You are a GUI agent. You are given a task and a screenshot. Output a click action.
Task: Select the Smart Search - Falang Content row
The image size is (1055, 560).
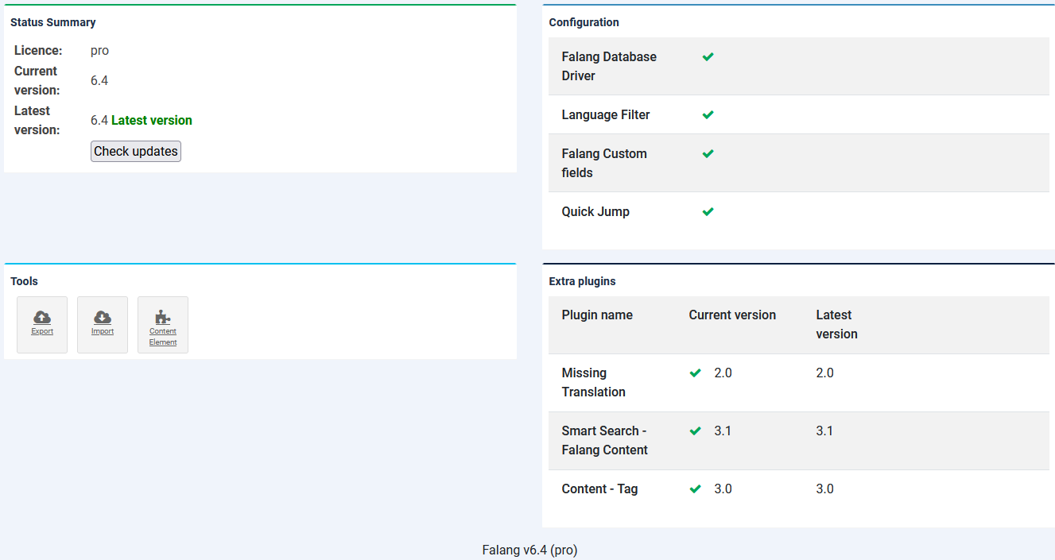604,441
